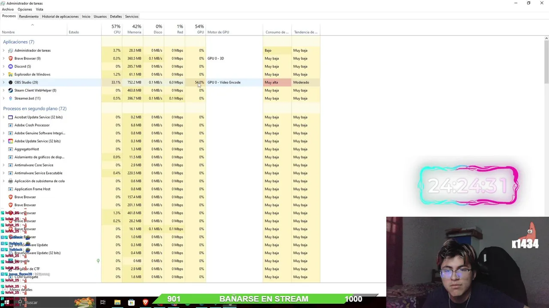Screen dimensions: 549x308
Task: Open the Archivo menu
Action: tap(8, 9)
